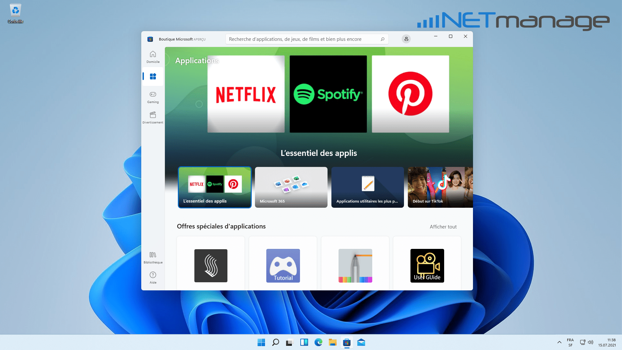Open the Domicile home section
Screen dimensions: 622x350
click(153, 57)
